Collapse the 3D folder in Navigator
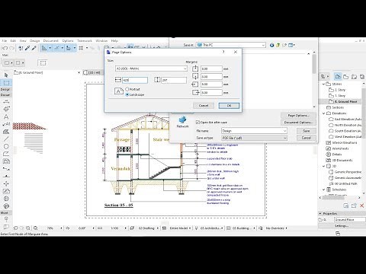The image size is (366, 274). (323, 166)
